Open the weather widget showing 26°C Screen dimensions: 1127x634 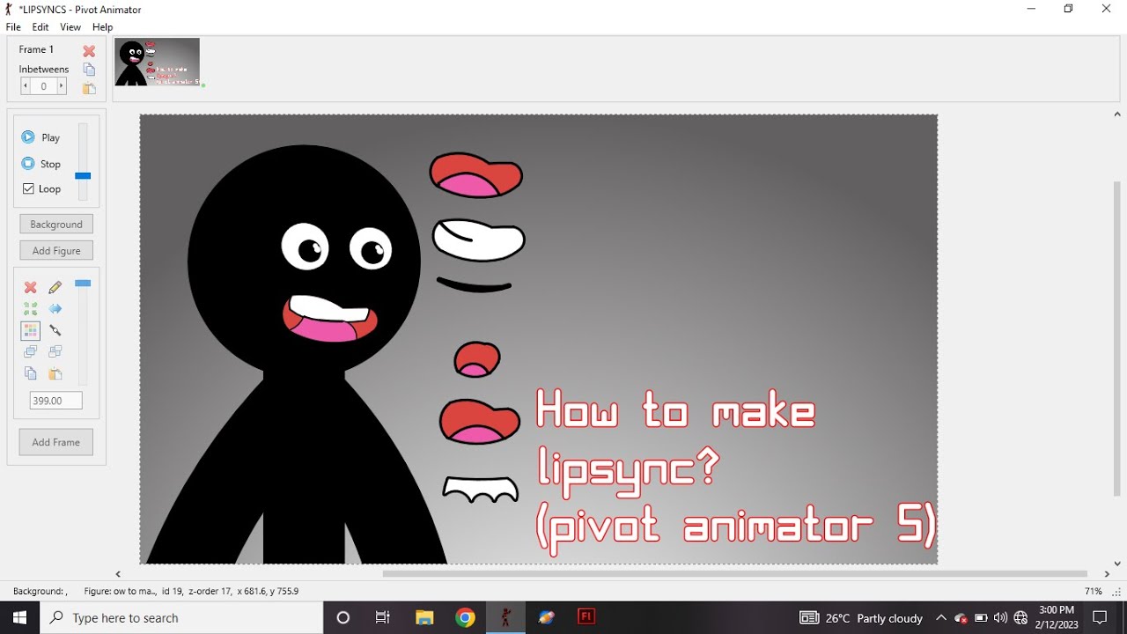point(861,618)
